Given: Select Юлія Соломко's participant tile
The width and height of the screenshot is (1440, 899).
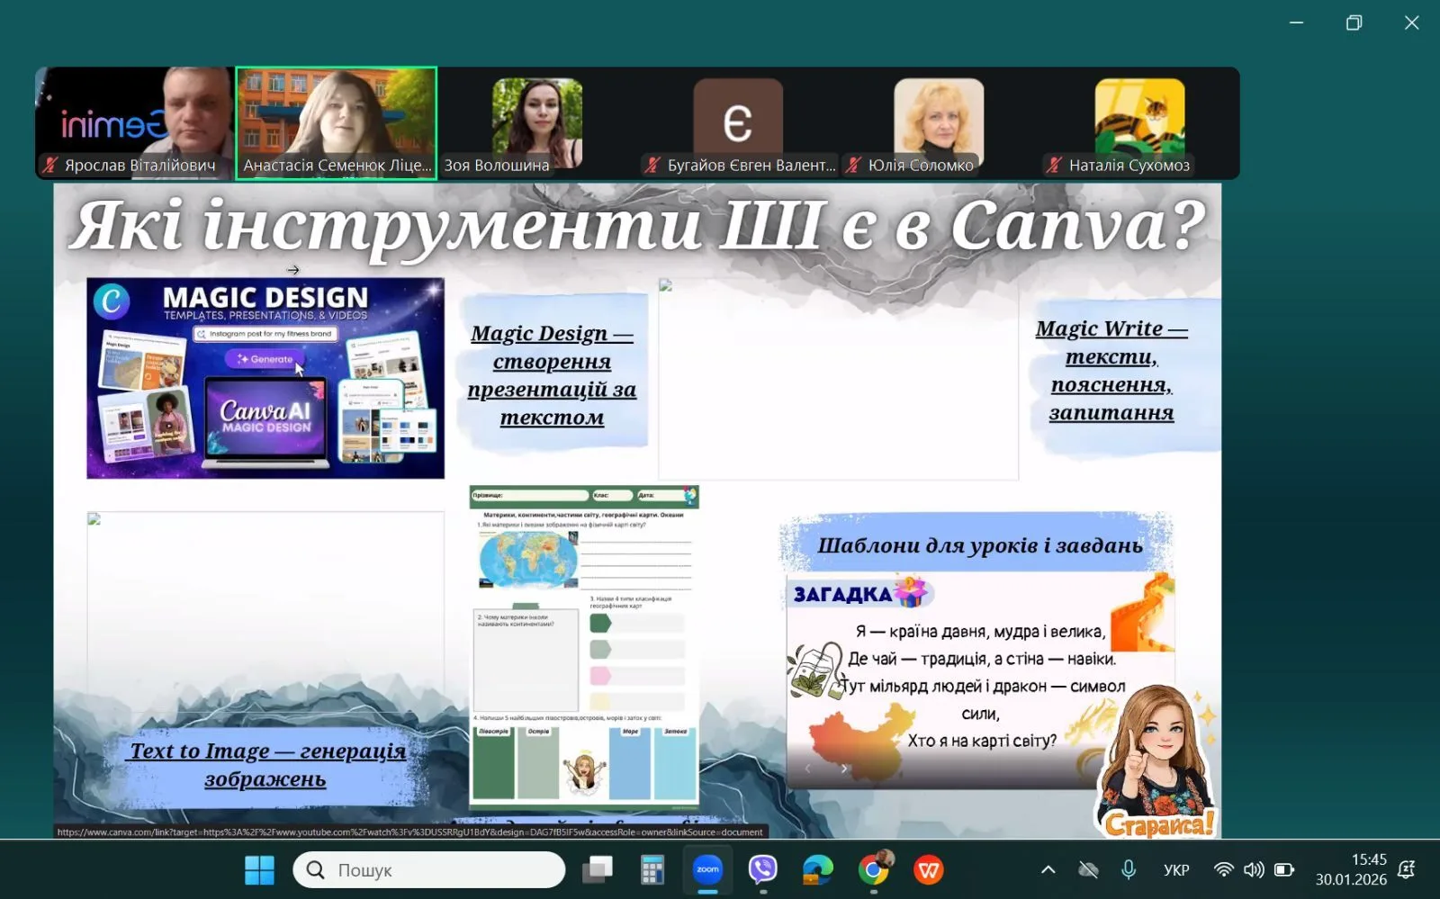Looking at the screenshot, I should point(939,123).
